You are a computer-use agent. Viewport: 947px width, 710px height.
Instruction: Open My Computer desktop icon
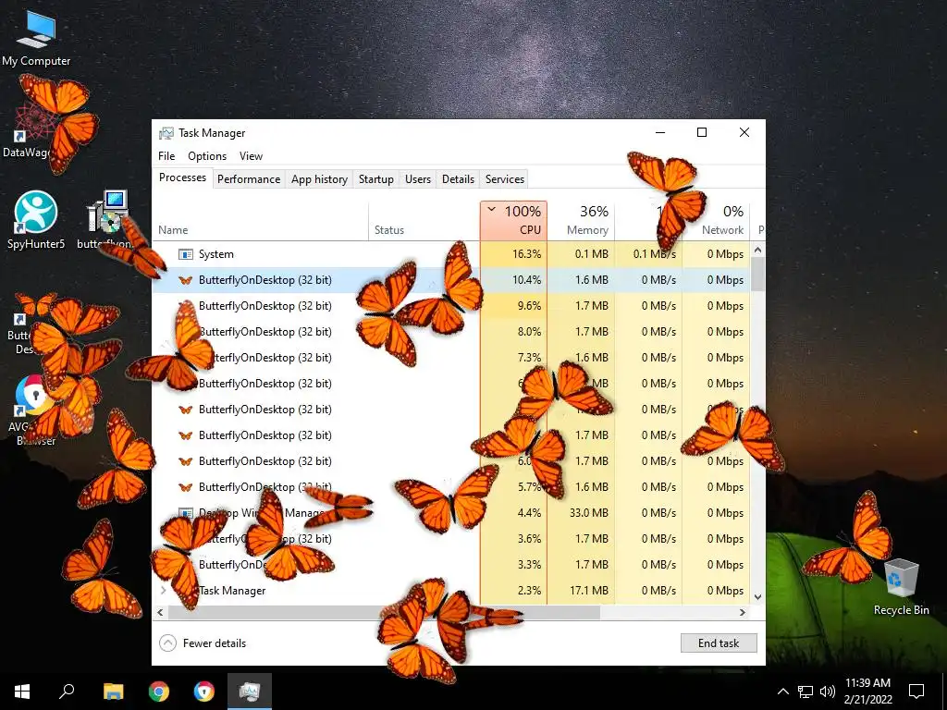pos(36,36)
